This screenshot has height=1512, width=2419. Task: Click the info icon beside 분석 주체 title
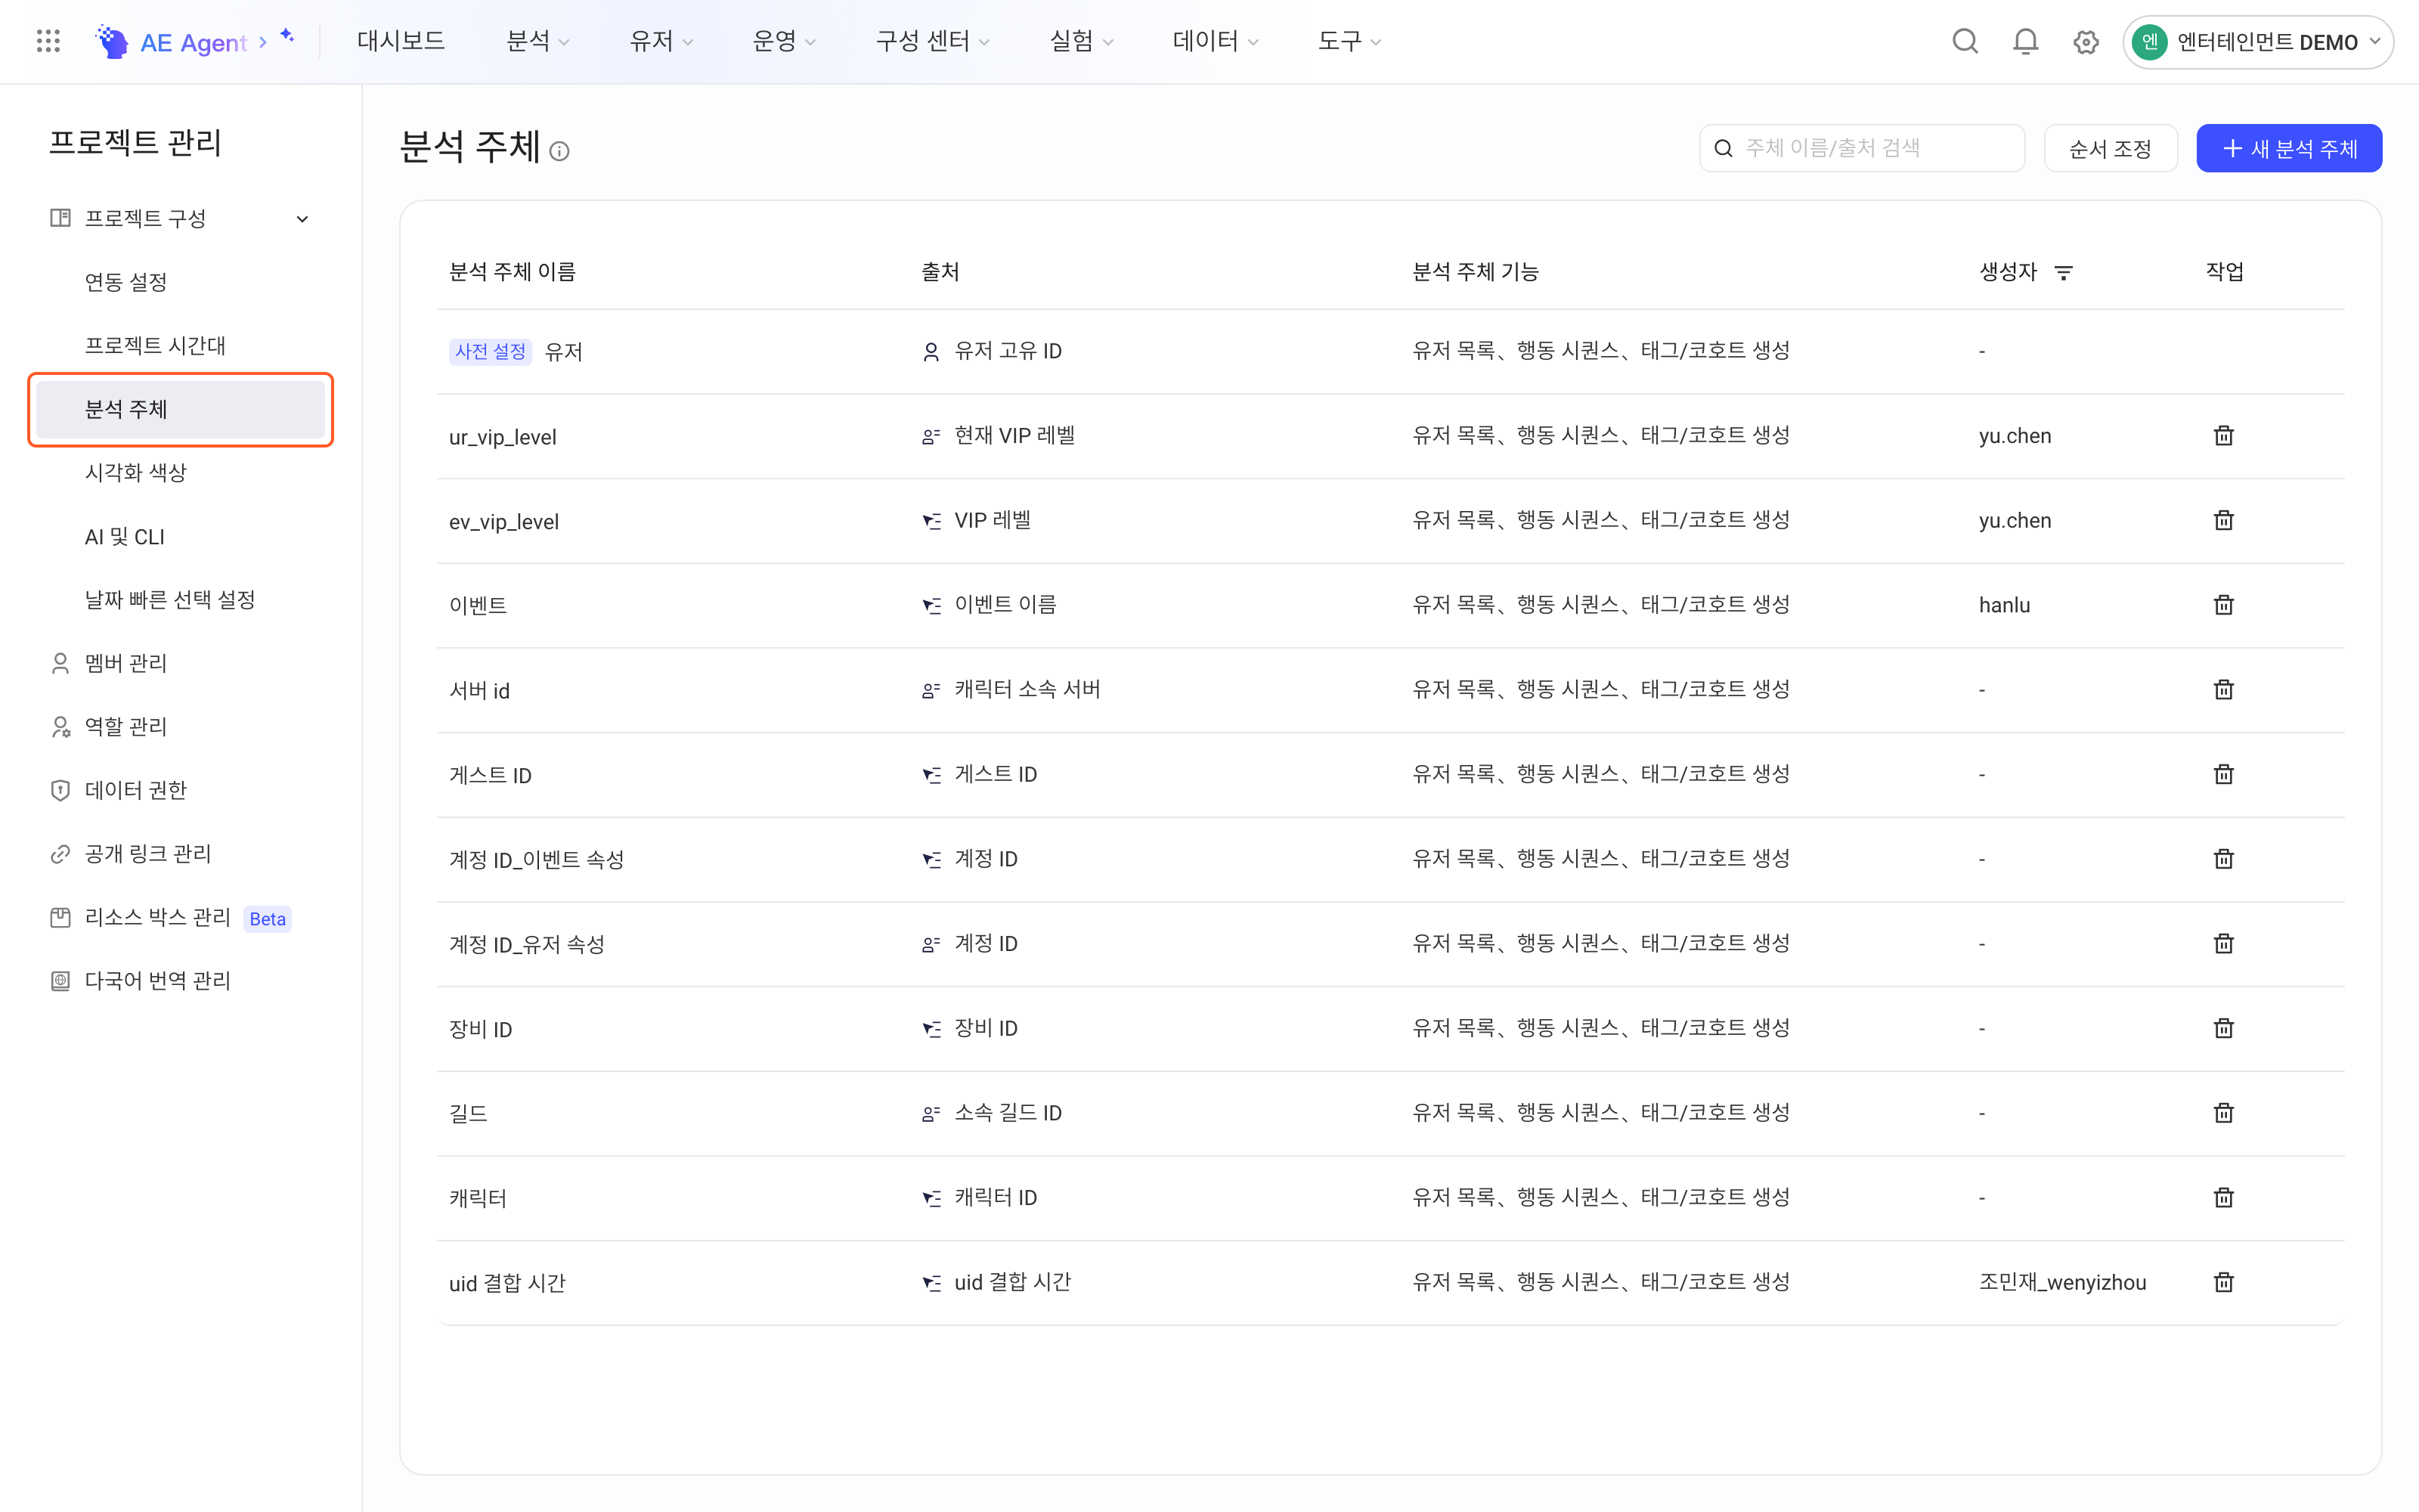click(559, 151)
